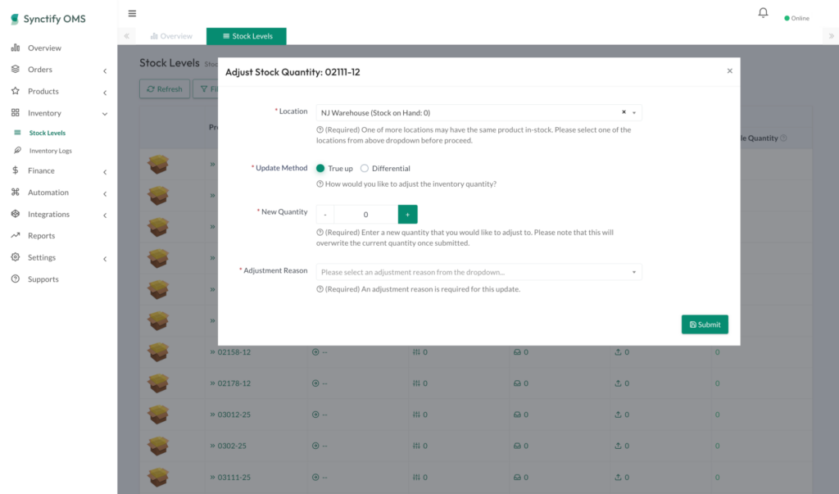Click the Inventory Logs feather icon
The height and width of the screenshot is (494, 839).
pyautogui.click(x=18, y=151)
